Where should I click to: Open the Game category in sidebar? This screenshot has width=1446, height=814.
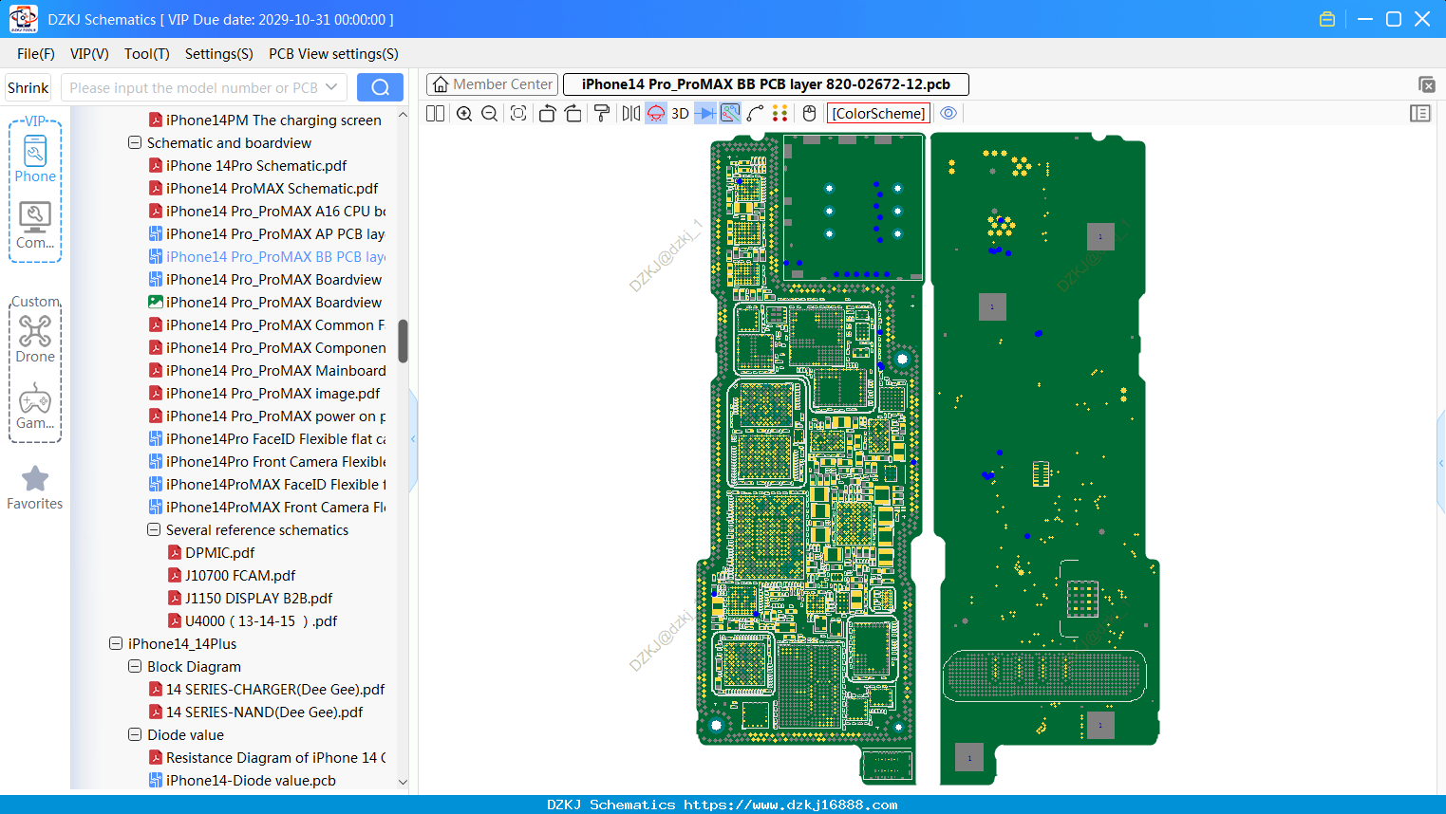pyautogui.click(x=35, y=406)
